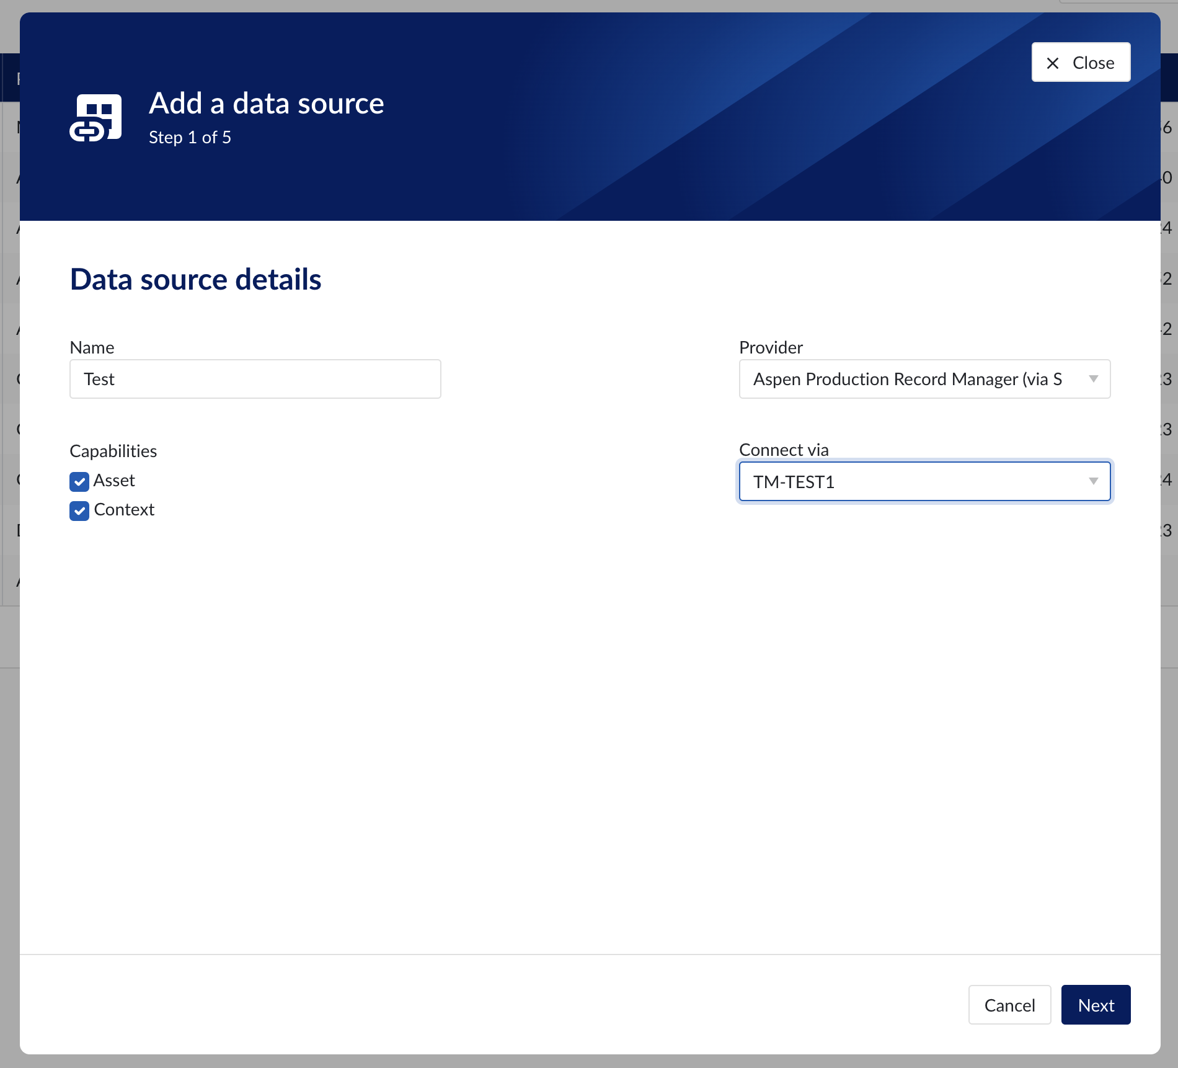Click the Connect via dropdown arrow

coord(1092,481)
